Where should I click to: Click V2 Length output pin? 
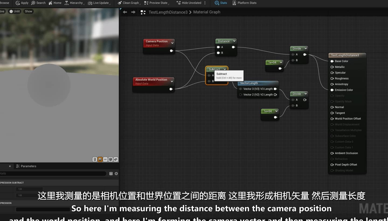coord(275,95)
